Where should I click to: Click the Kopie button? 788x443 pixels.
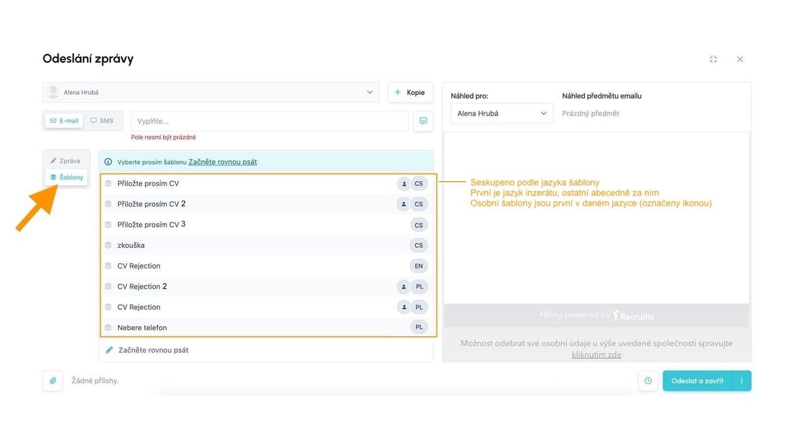pyautogui.click(x=410, y=93)
